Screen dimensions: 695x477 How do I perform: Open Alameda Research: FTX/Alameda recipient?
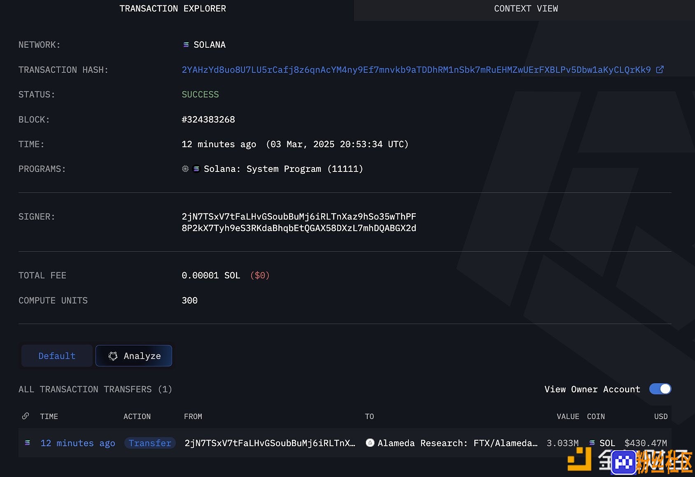click(x=457, y=443)
